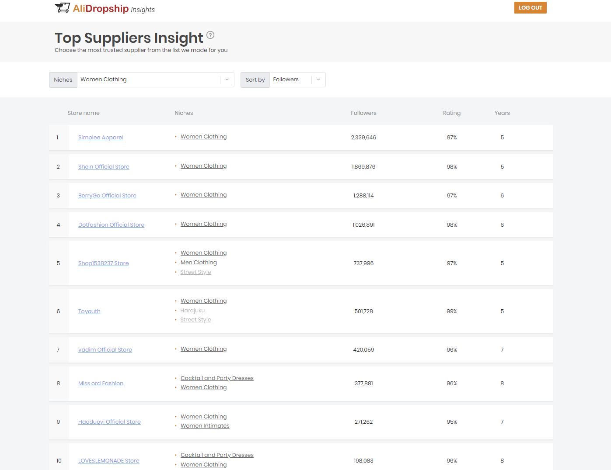611x470 pixels.
Task: Open the Street Style niche for Shop1538237 Store
Action: [196, 272]
